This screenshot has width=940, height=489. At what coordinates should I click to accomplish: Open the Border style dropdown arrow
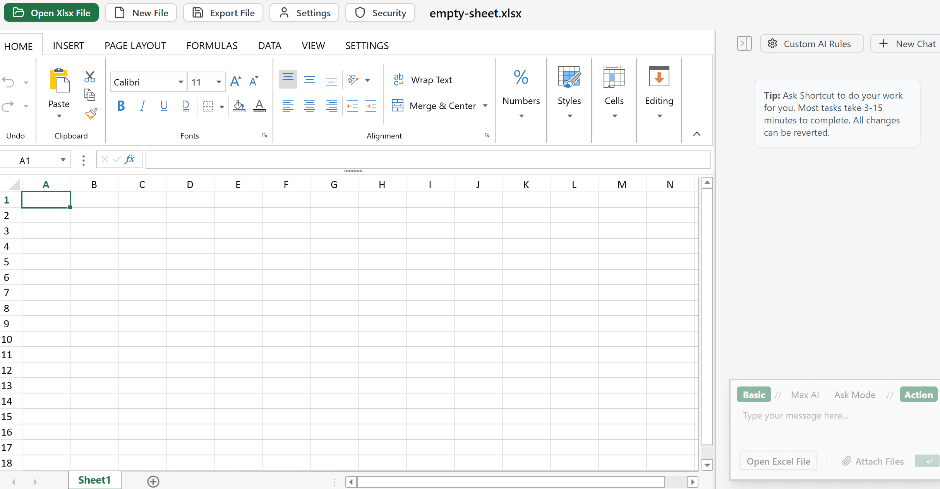(x=221, y=107)
